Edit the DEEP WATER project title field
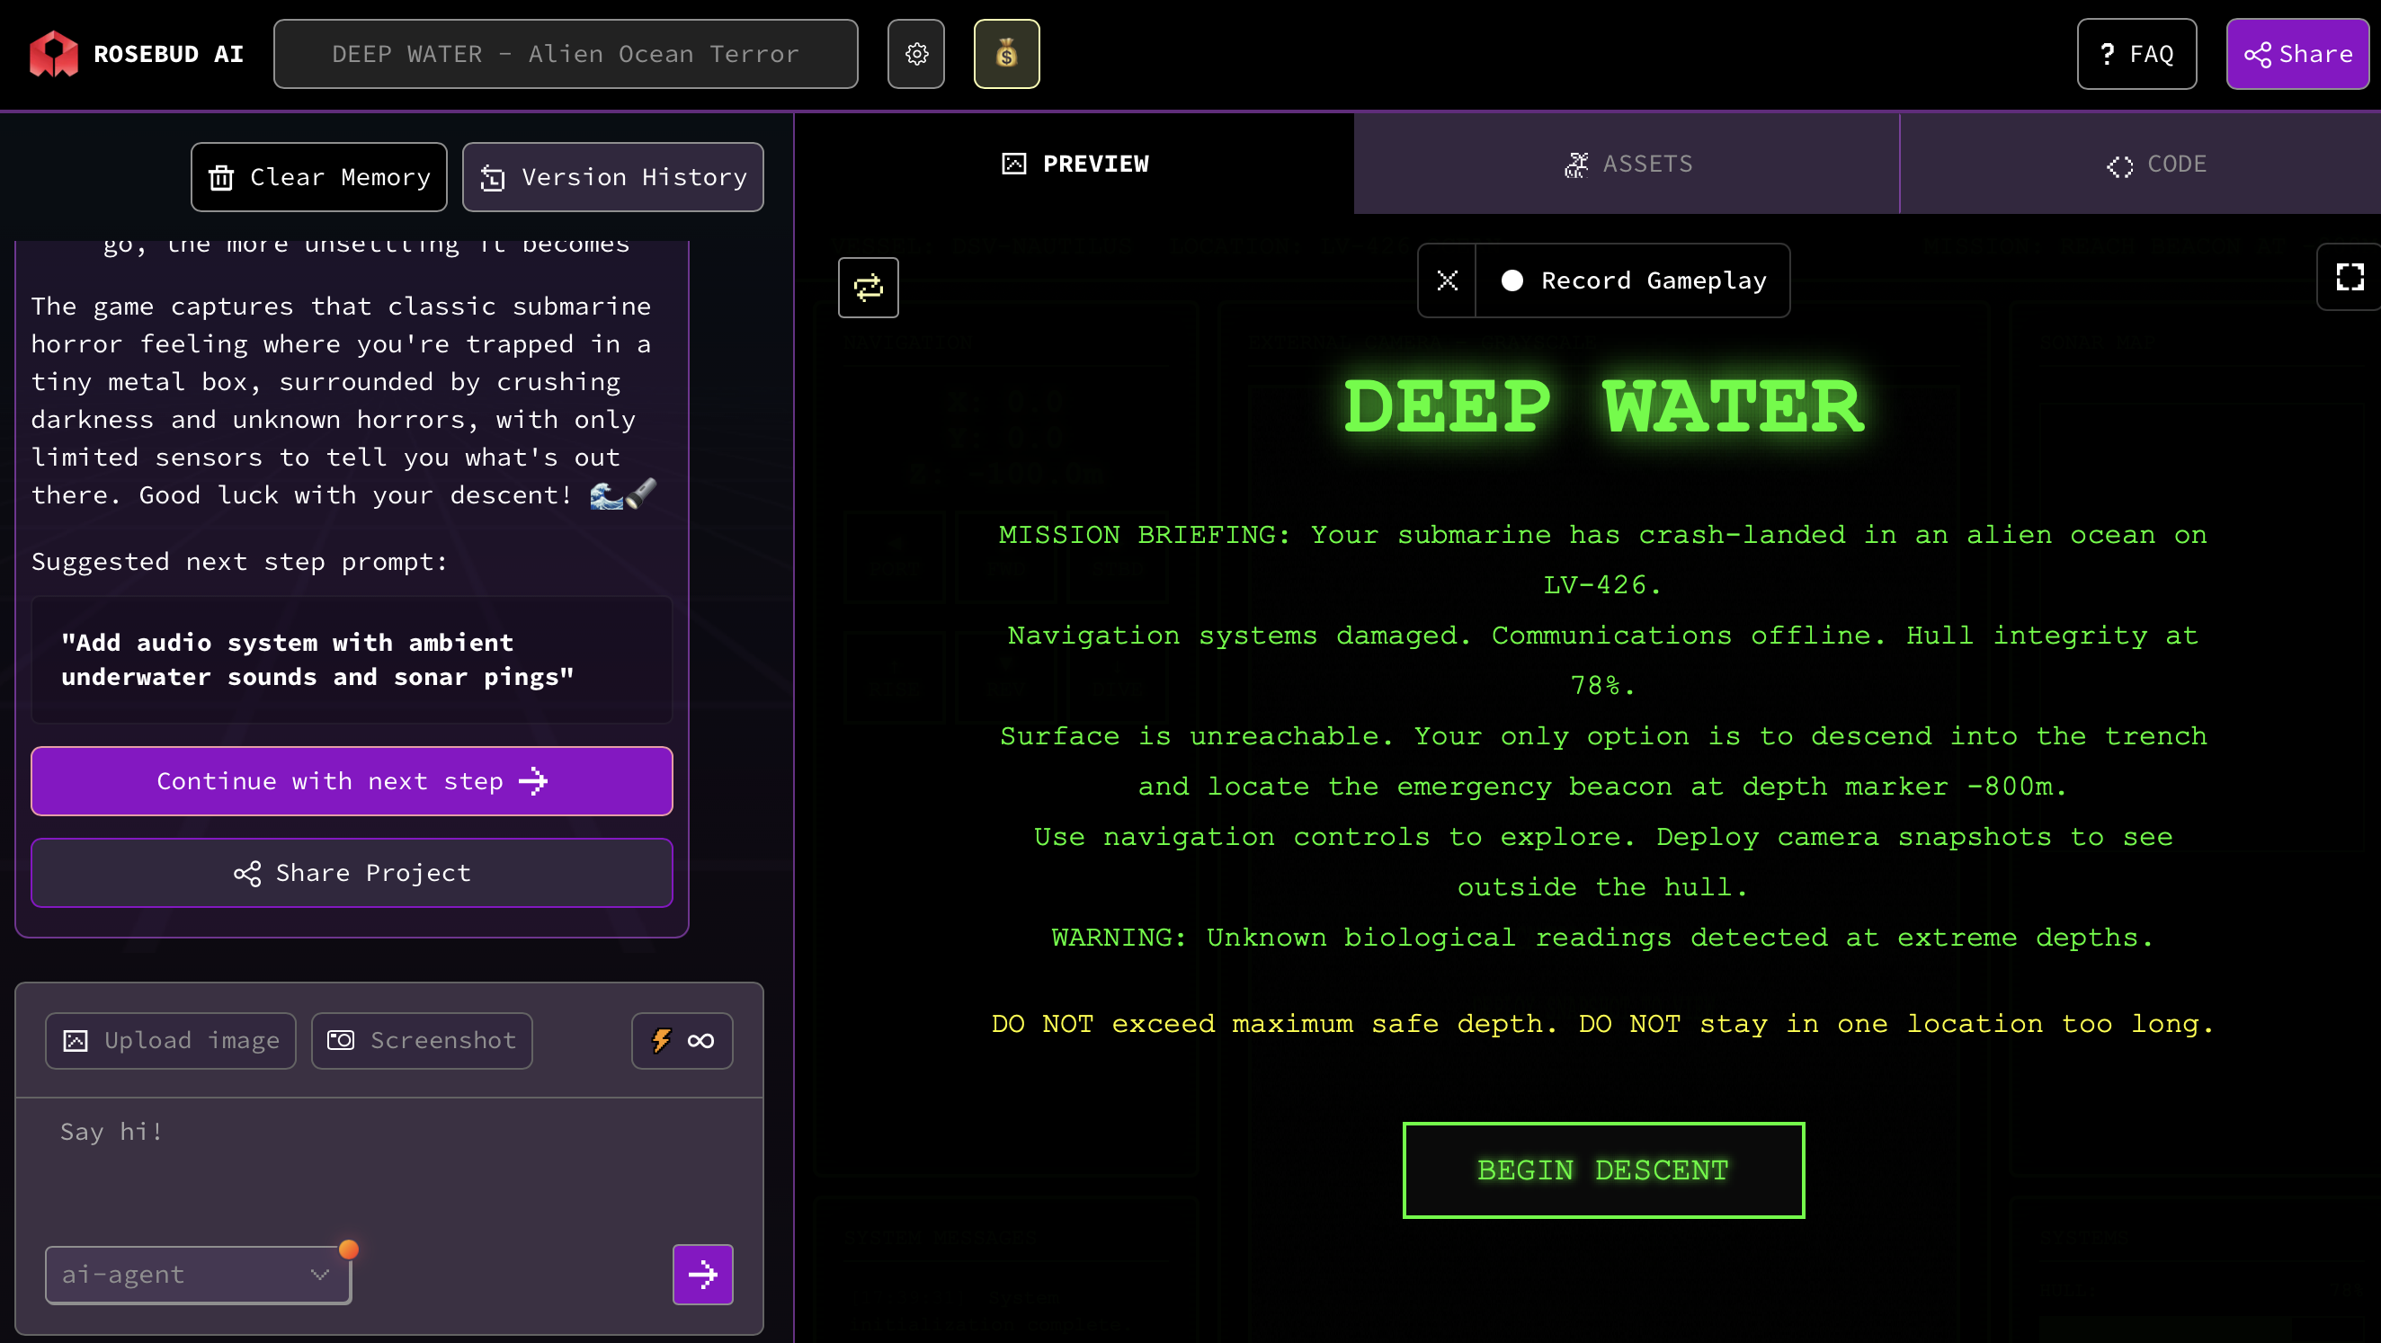 (x=565, y=54)
